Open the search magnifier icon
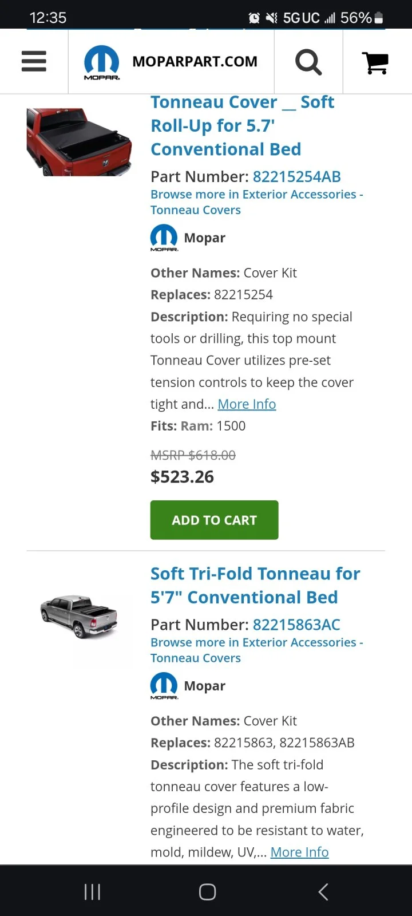The width and height of the screenshot is (412, 916). coord(308,62)
